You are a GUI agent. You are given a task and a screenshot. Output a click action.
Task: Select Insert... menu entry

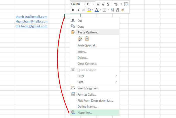click(x=95, y=52)
